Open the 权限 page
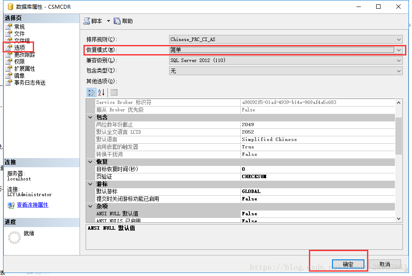Viewport: 412px width, 276px height. point(19,62)
